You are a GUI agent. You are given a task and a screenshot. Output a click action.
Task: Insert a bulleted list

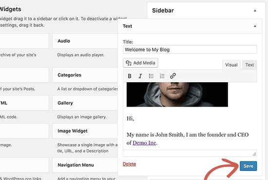click(x=151, y=76)
